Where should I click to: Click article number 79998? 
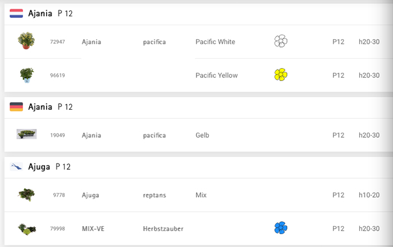click(57, 229)
